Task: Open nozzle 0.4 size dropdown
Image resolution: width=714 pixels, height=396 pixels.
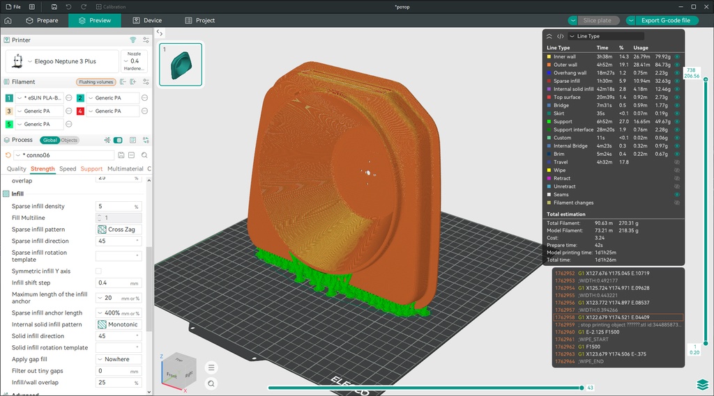Action: point(134,61)
